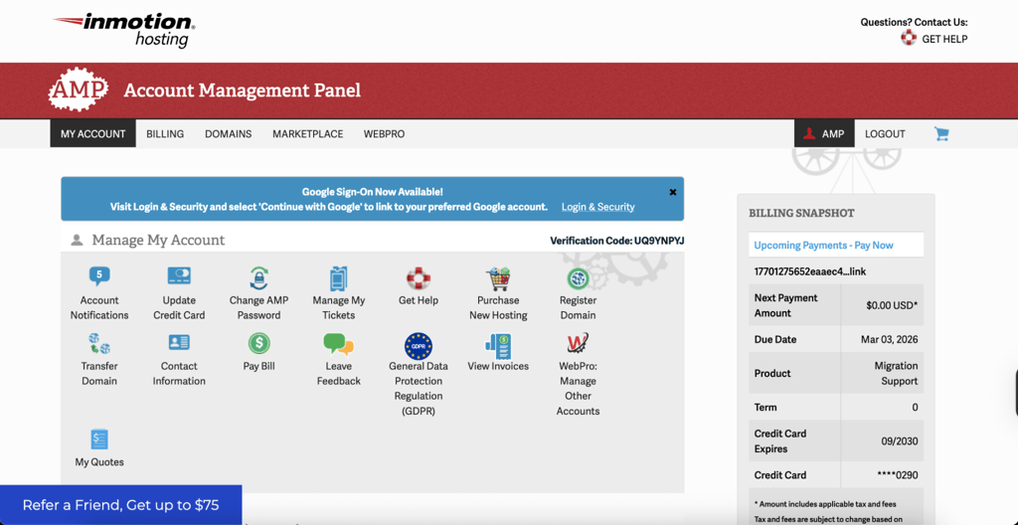The width and height of the screenshot is (1018, 525).
Task: Open the Pay Bill dollar icon
Action: coord(259,342)
